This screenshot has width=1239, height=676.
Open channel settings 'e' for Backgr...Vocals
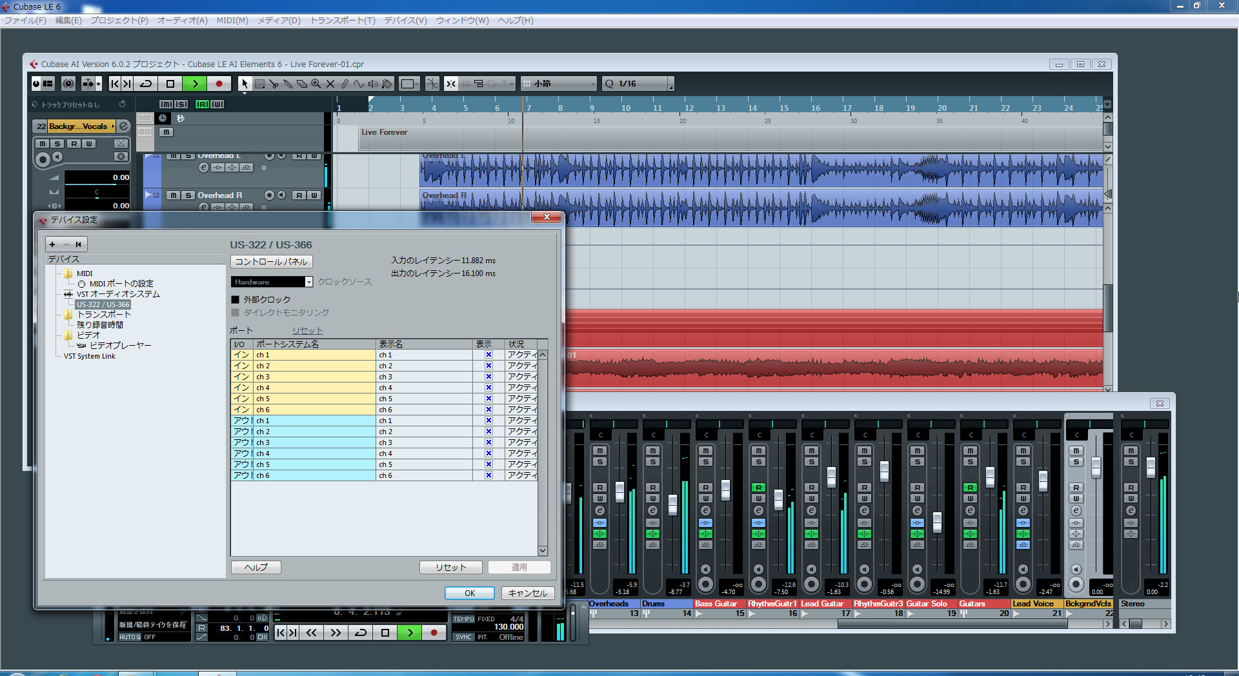(124, 126)
